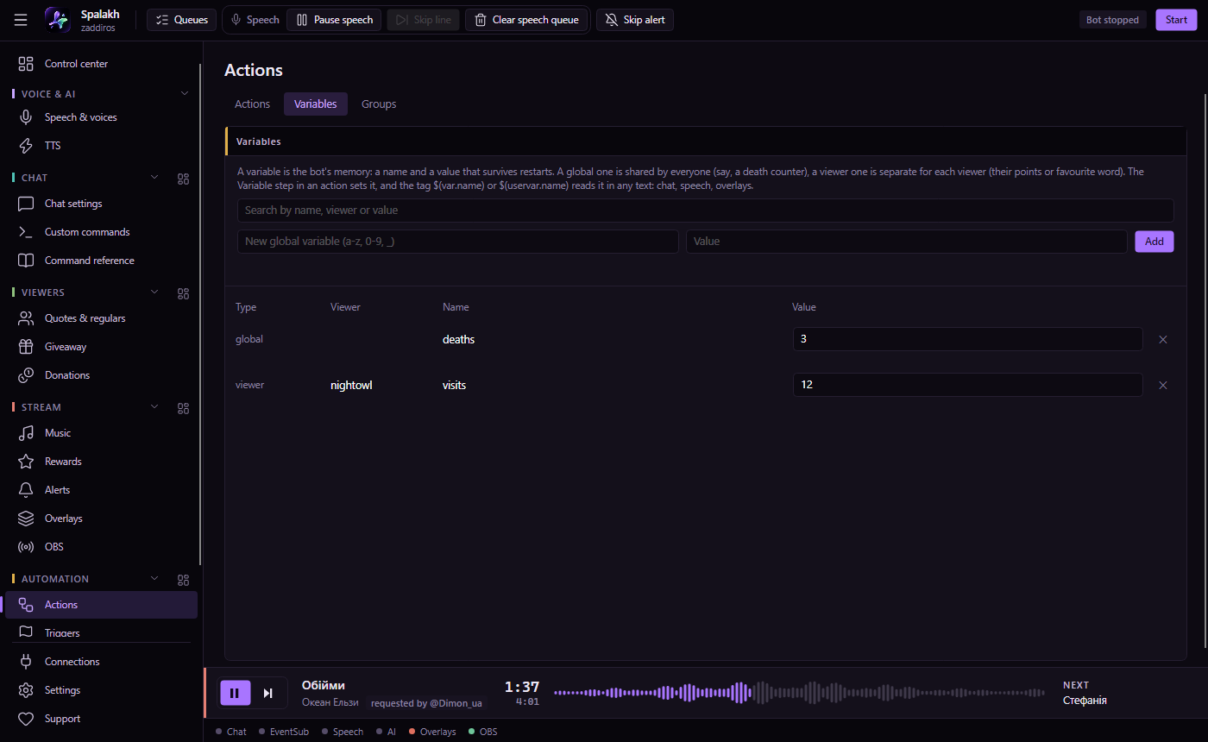
Task: Open the Rewards page
Action: tap(101, 462)
